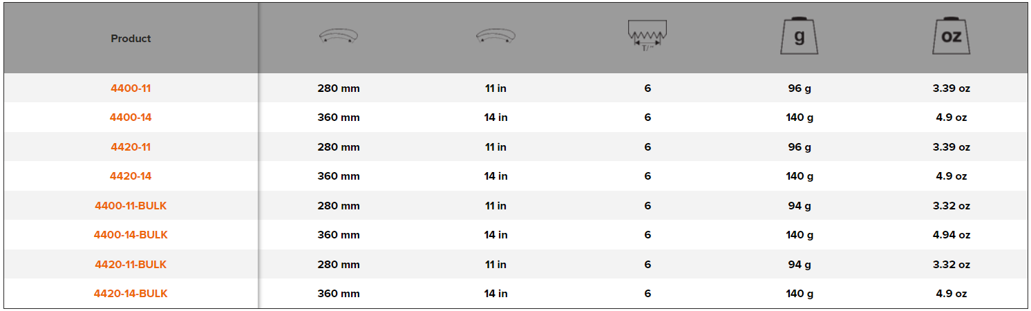Open the 4400-14 product link
Image resolution: width=1031 pixels, height=311 pixels.
[131, 117]
